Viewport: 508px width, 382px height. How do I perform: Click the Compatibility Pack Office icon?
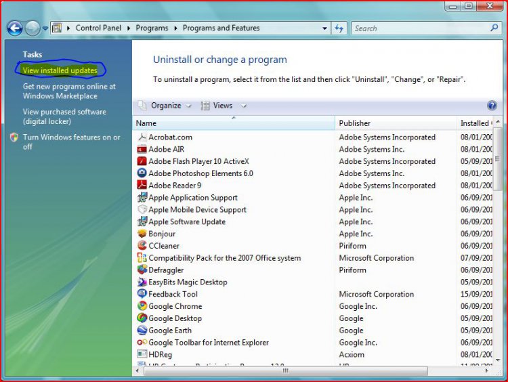[142, 257]
